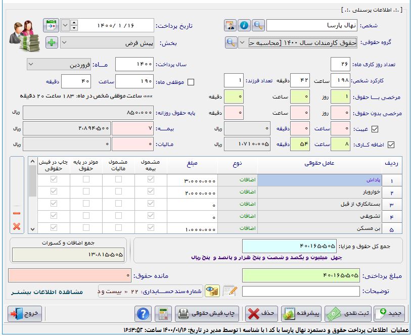Uncheck the غیبت checkbox
The image size is (411, 336).
[x=375, y=129]
